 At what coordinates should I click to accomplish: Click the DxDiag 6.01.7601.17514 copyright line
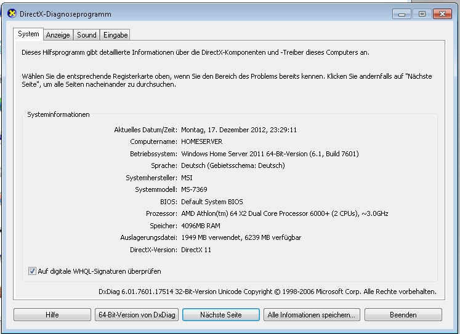tap(267, 292)
